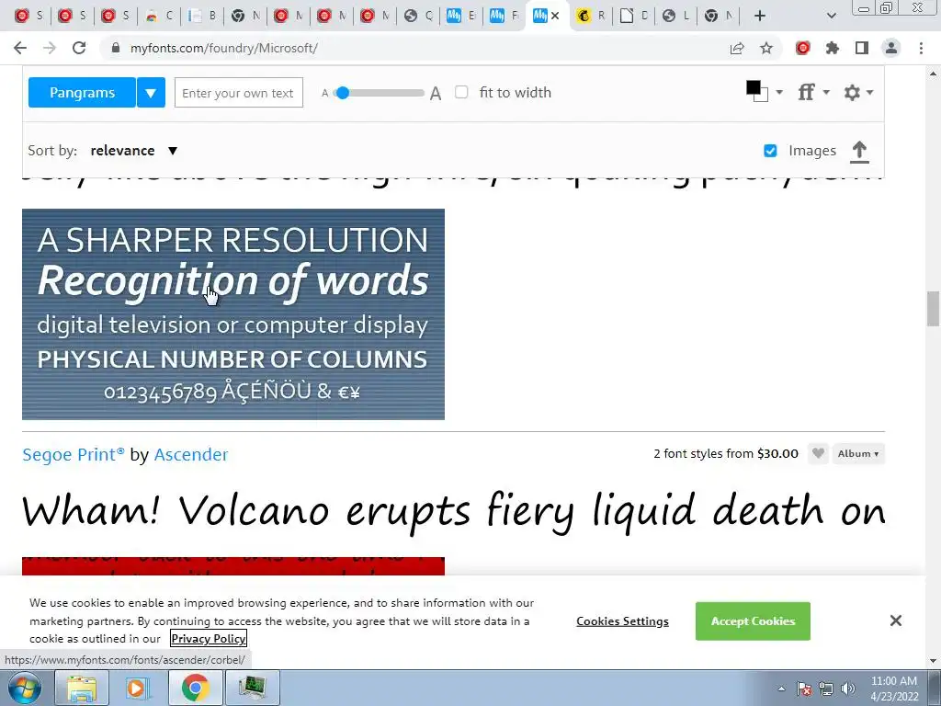Open the Ascender foundry link
The height and width of the screenshot is (706, 941).
191,454
